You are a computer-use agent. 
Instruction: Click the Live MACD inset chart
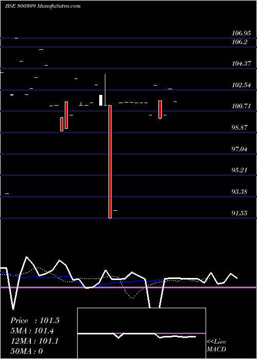pos(141,333)
